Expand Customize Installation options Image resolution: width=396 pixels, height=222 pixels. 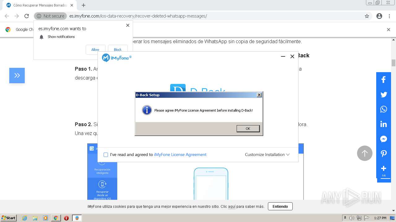267,155
